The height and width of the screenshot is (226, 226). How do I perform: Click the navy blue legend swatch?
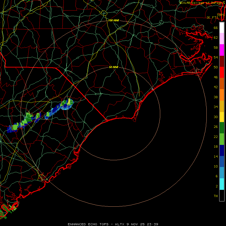(222, 150)
